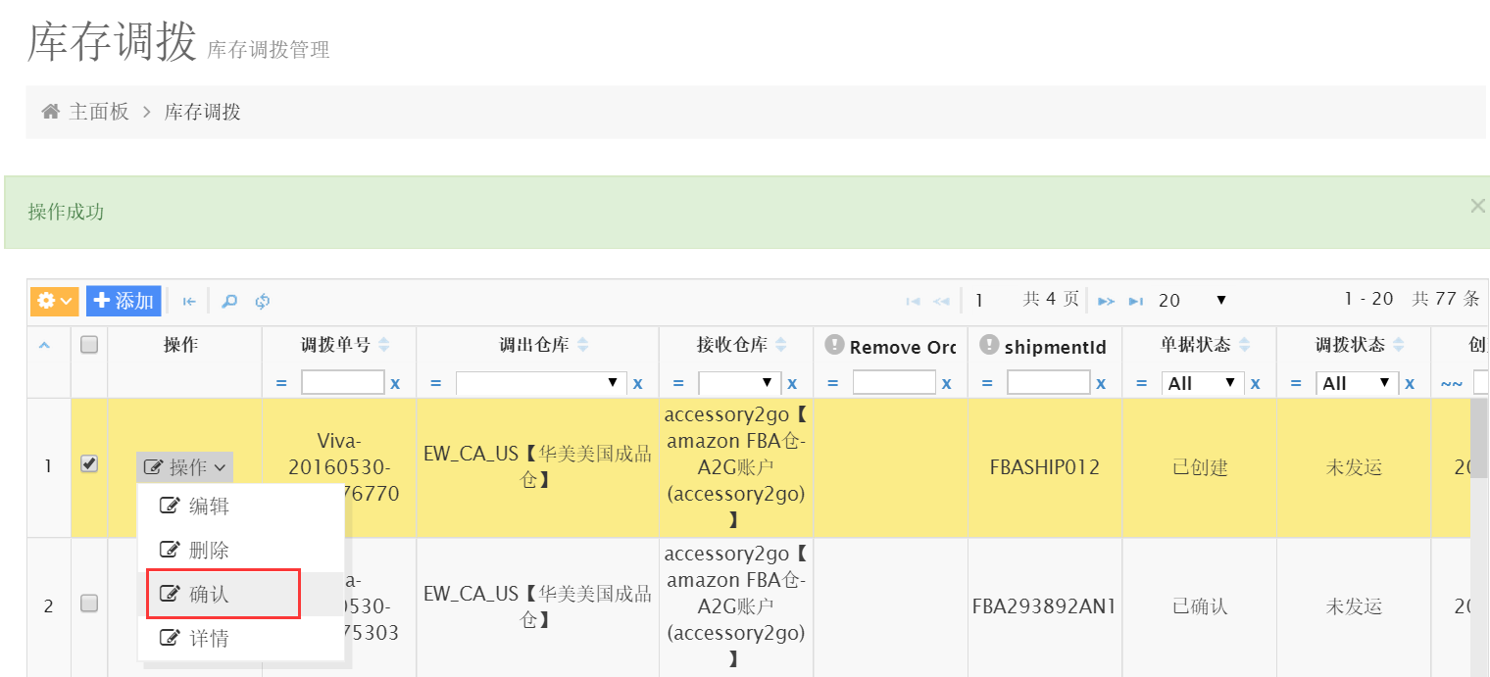Screen dimensions: 1490x677
Task: Click the = operator of 接收仓库 filter
Action: 678,384
